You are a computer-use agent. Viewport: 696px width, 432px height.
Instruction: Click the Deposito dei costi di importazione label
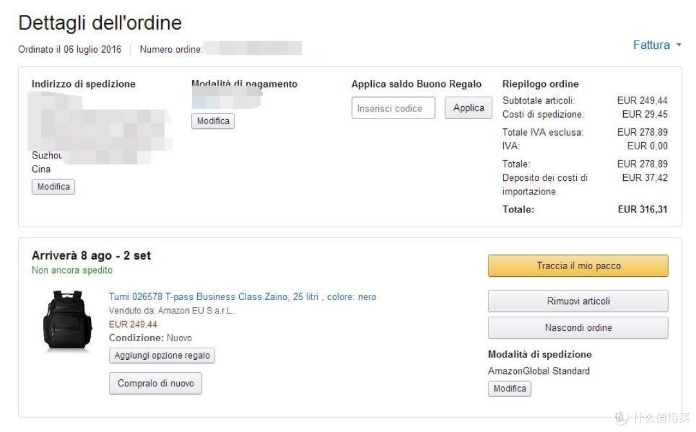point(545,185)
